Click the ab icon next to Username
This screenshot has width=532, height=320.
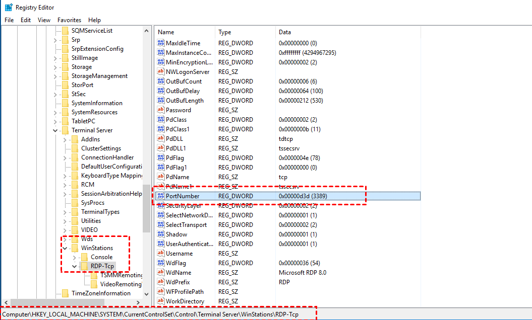(159, 253)
